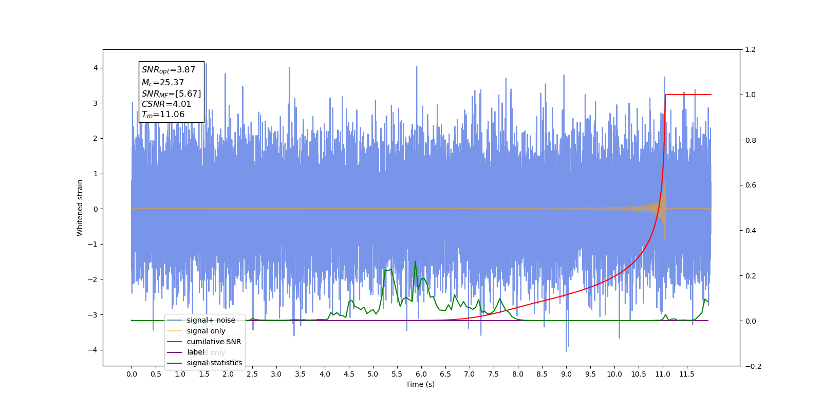The image size is (822, 411).
Task: Click the orange signal chirp peak near 11.0
Action: pyautogui.click(x=665, y=209)
